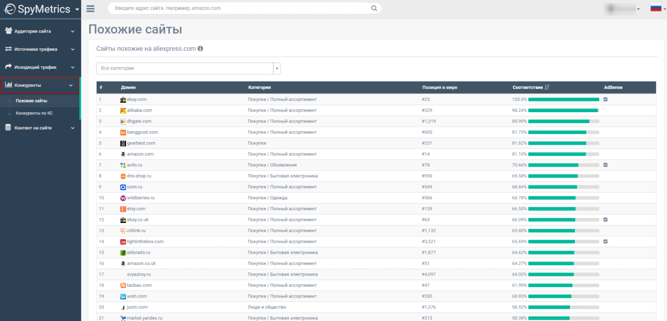Expand Исходящий трафик sidebar section
This screenshot has width=667, height=321.
[x=40, y=67]
